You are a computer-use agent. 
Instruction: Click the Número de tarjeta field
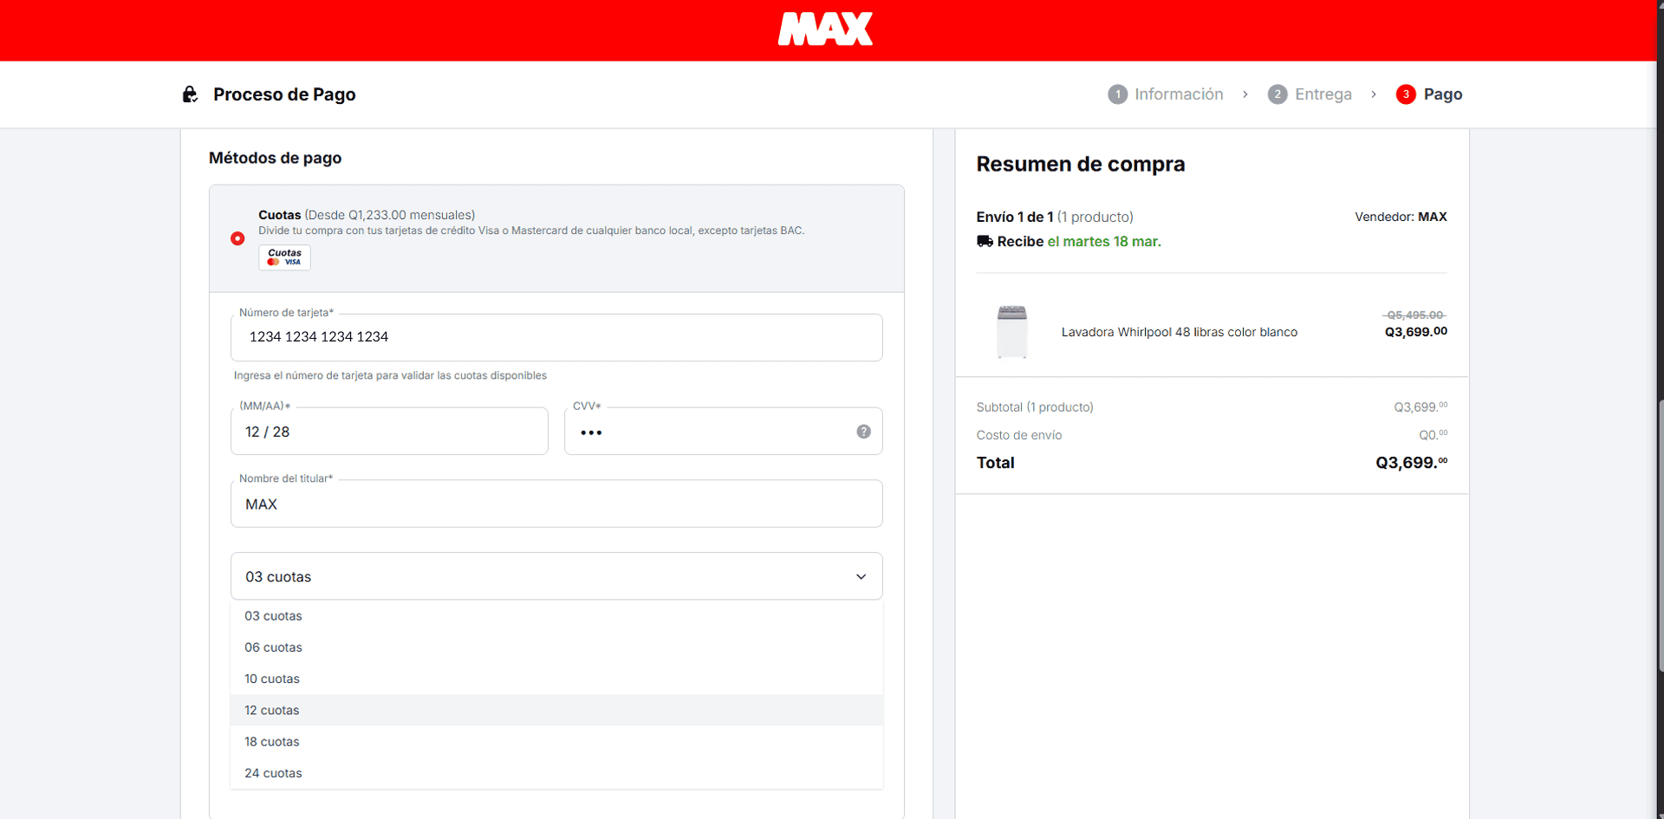coord(556,337)
